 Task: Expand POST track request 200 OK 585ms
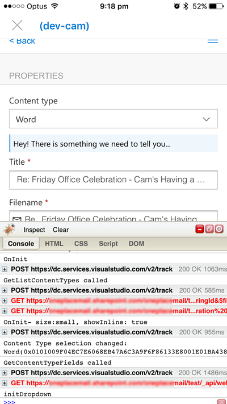coord(5,290)
